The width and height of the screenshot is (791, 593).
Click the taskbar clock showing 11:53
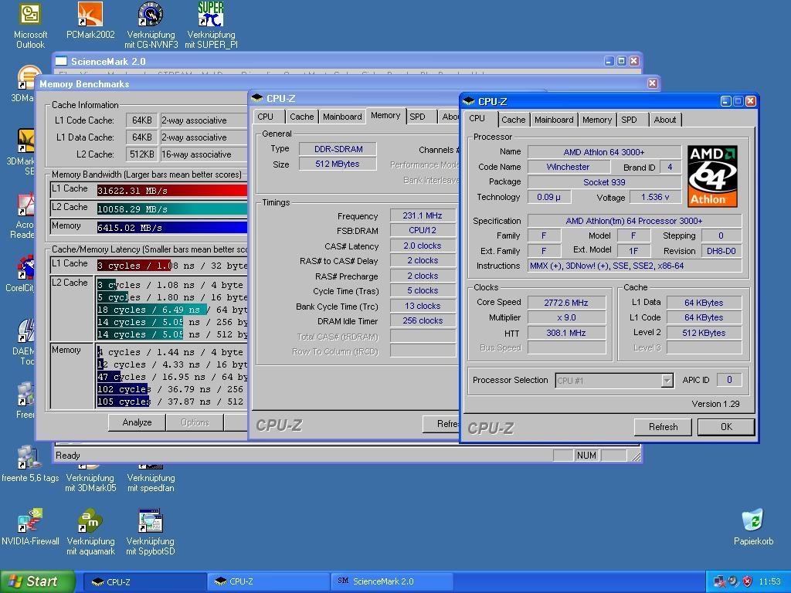(769, 581)
